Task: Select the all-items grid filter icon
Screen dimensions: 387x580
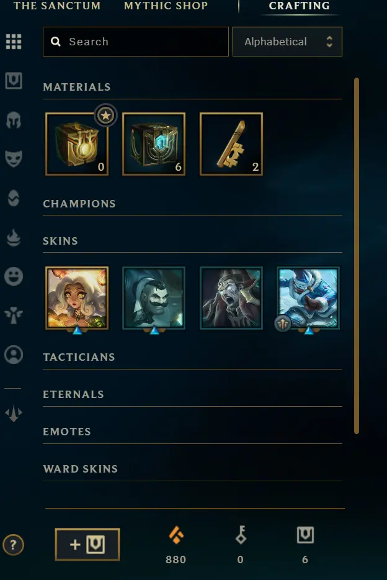Action: click(14, 42)
